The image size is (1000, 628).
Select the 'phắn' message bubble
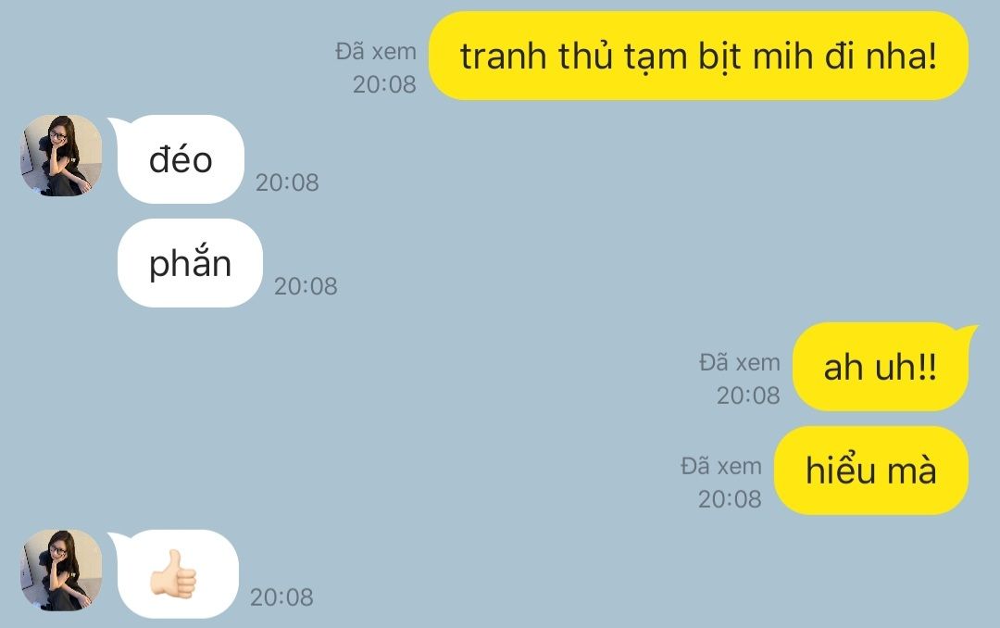coord(190,263)
